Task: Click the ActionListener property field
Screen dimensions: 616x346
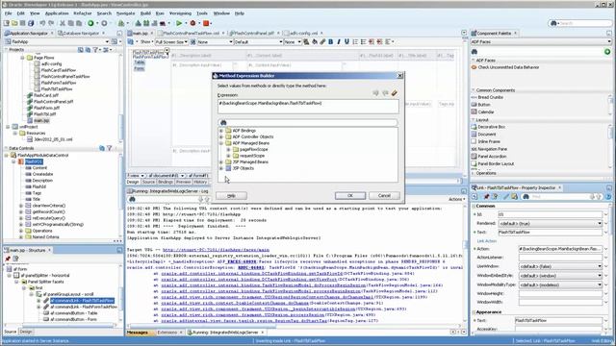Action: click(560, 258)
